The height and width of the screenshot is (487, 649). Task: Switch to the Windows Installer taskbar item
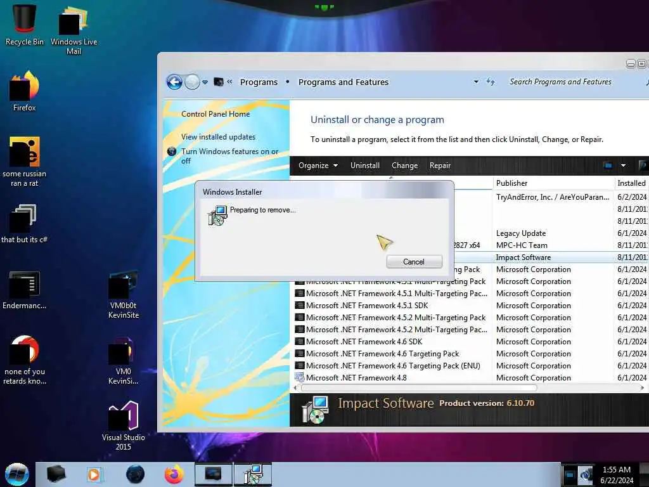point(253,474)
